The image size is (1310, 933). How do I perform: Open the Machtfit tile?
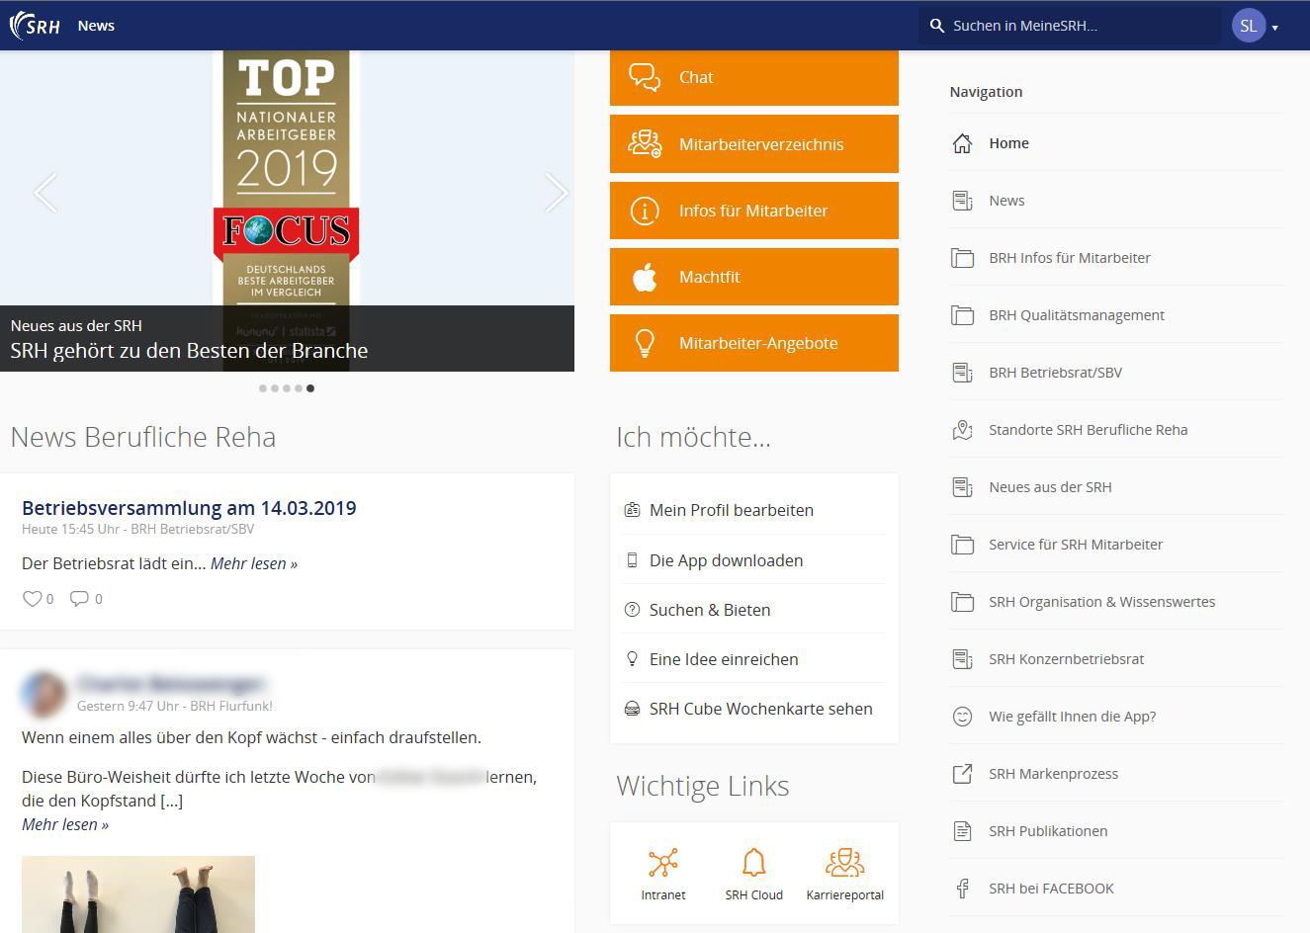click(x=754, y=277)
